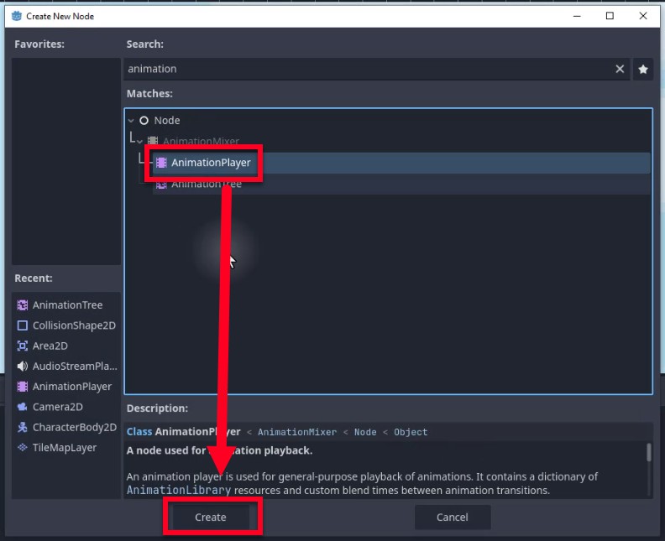Screen dimensions: 665x541
Task: Clear the search field text
Action: pyautogui.click(x=620, y=69)
